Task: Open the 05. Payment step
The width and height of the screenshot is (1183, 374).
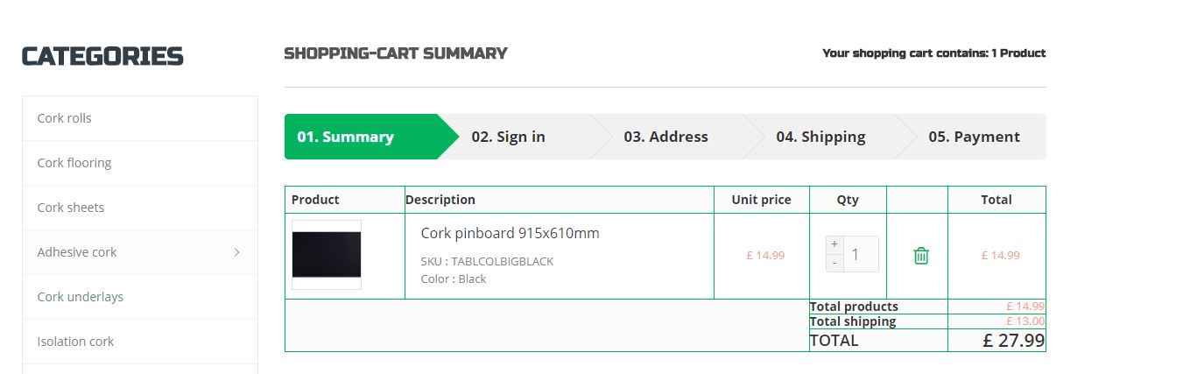Action: point(974,137)
